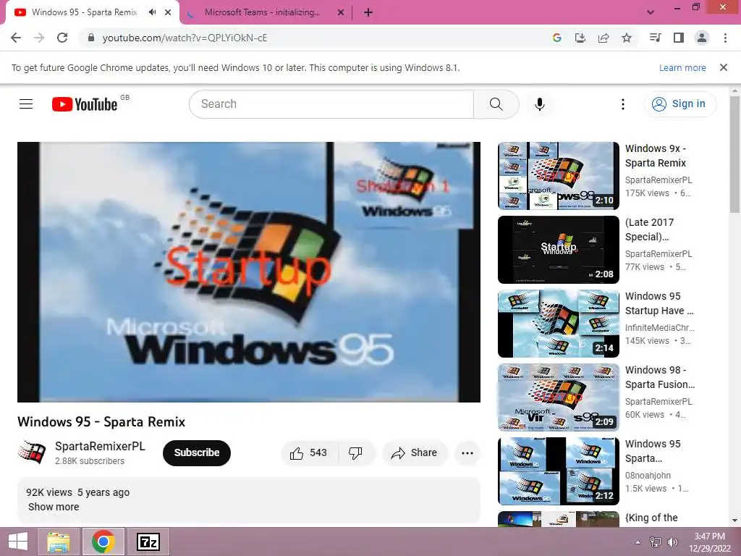Reload the YouTube page
Viewport: 741px width, 556px height.
tap(62, 38)
